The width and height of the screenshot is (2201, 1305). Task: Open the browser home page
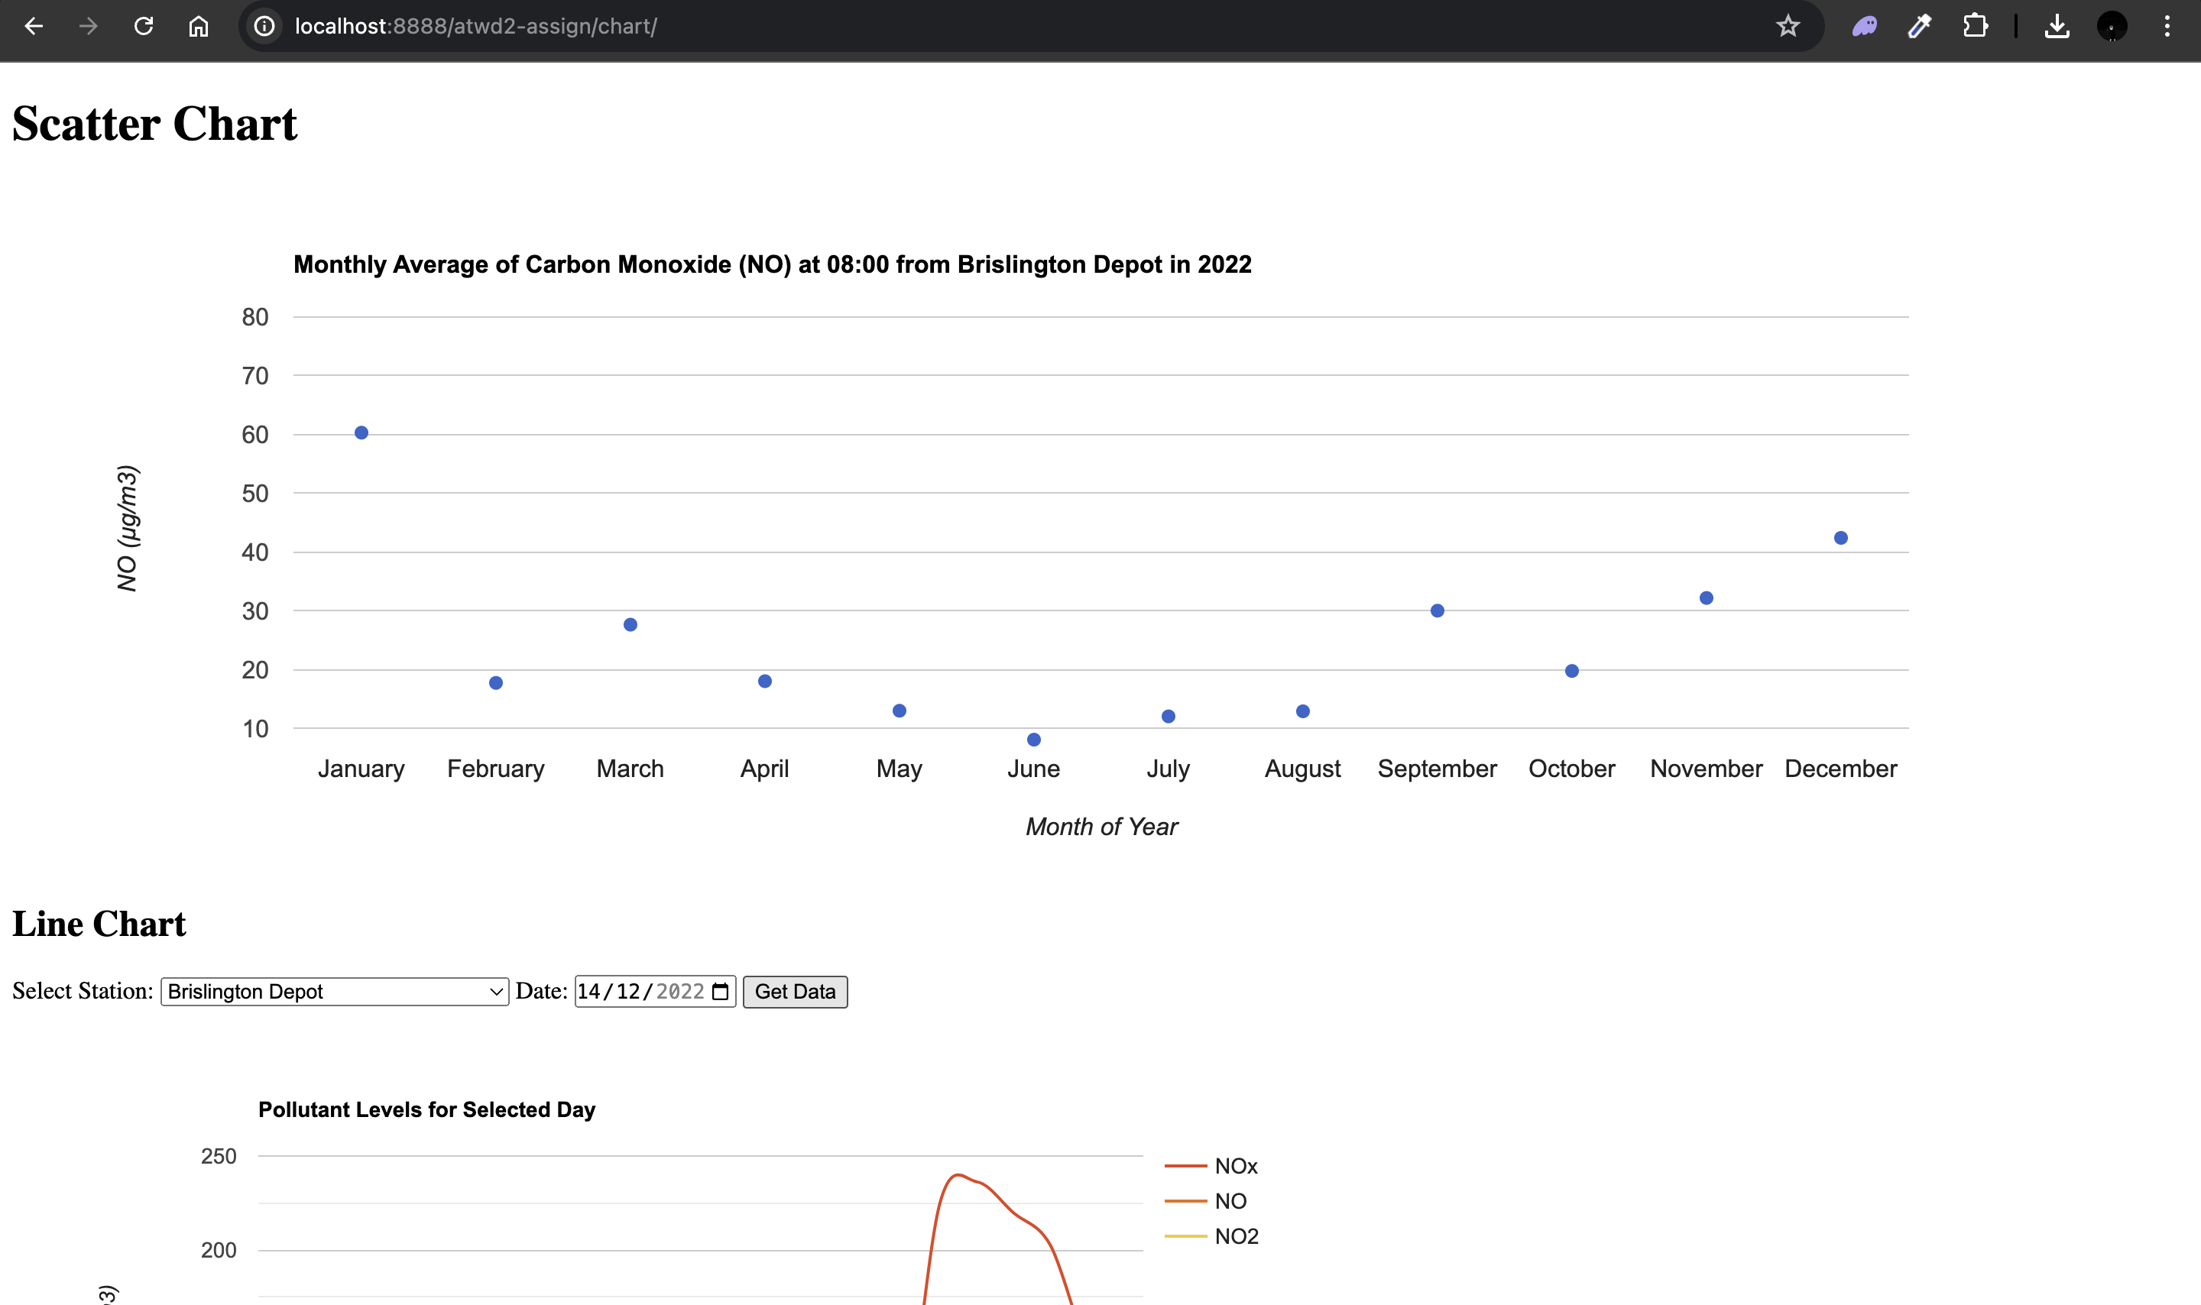pos(199,27)
